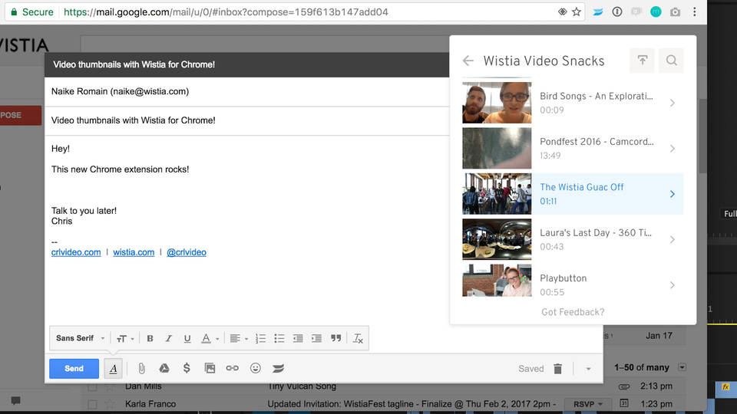Select Laura's Last Day thumbnail

(497, 239)
